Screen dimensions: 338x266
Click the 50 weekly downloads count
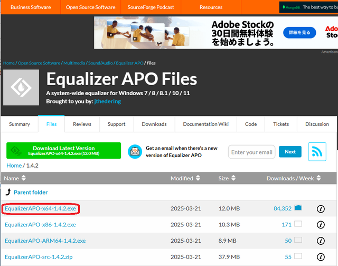288,241
